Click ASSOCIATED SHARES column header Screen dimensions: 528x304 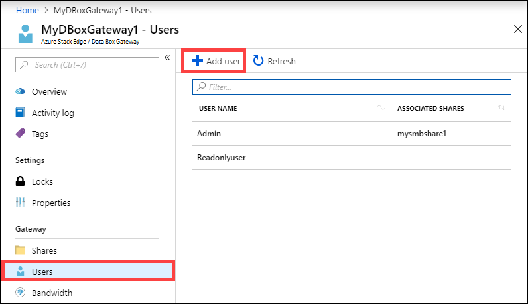tap(430, 108)
